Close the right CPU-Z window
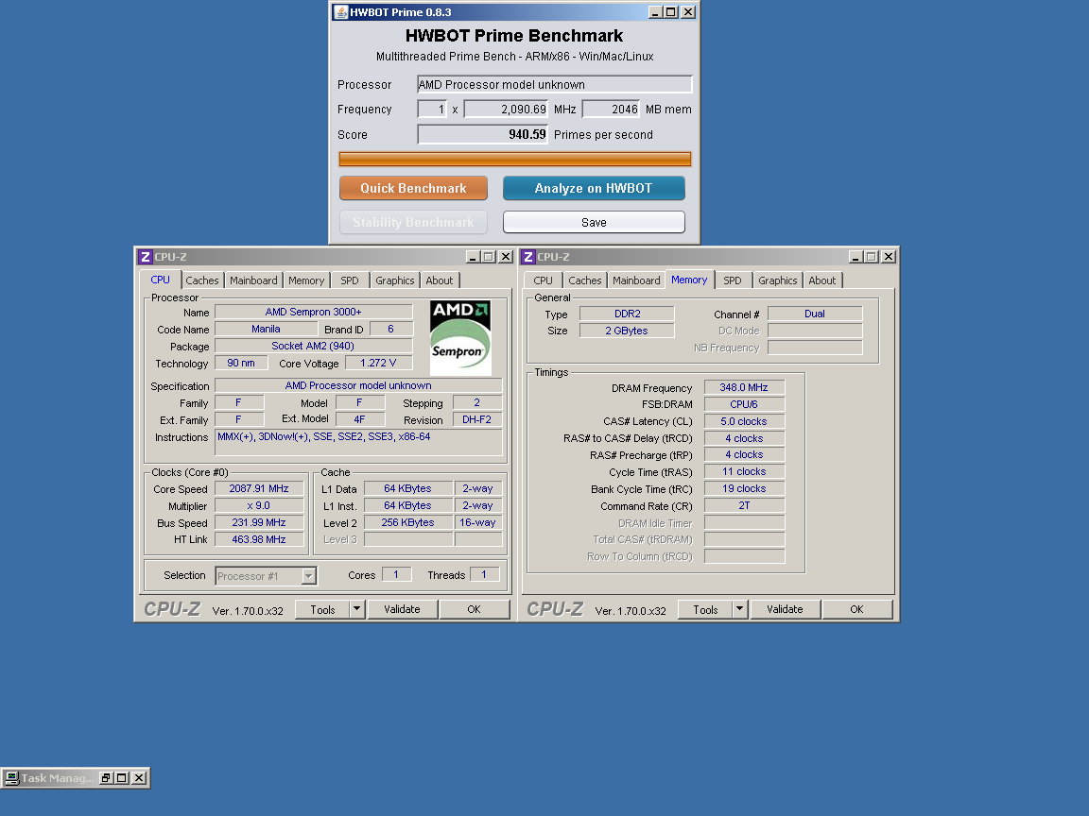 pos(889,257)
